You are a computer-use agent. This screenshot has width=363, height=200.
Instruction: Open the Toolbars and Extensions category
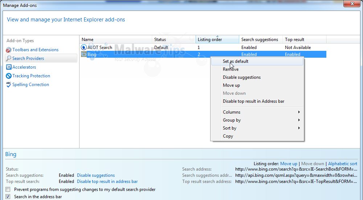click(36, 50)
